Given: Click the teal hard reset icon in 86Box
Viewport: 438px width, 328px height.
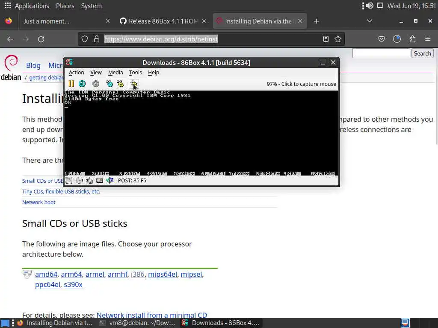Looking at the screenshot, I should click(82, 84).
